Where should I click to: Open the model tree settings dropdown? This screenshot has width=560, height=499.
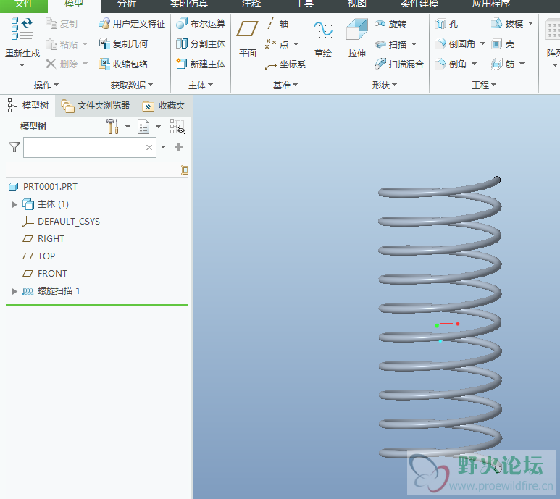coord(128,127)
